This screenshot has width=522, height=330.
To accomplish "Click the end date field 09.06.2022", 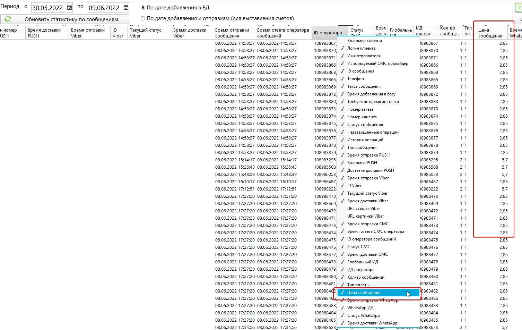I will click(104, 8).
